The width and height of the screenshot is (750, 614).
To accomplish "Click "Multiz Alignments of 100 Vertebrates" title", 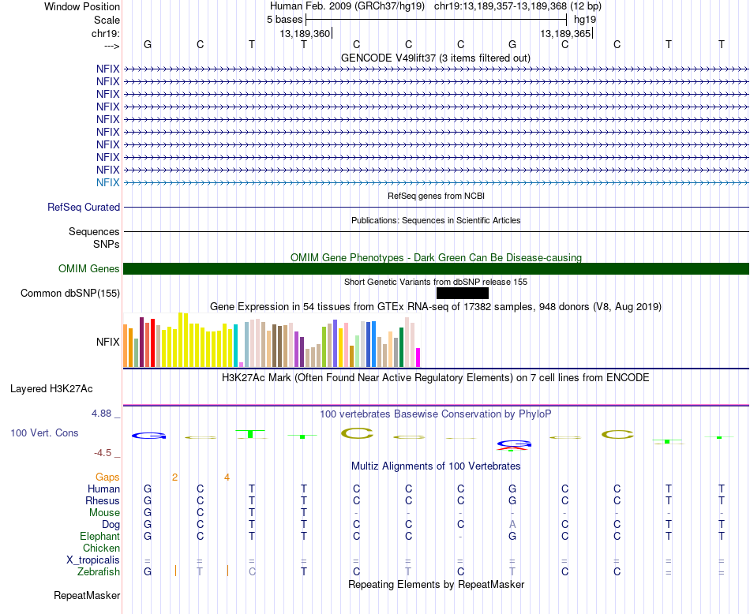I will point(436,466).
